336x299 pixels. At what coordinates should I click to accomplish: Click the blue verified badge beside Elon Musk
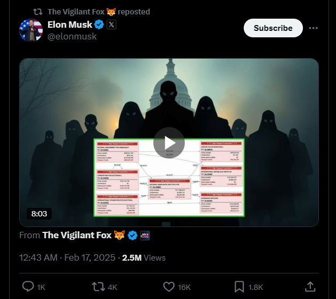(99, 25)
